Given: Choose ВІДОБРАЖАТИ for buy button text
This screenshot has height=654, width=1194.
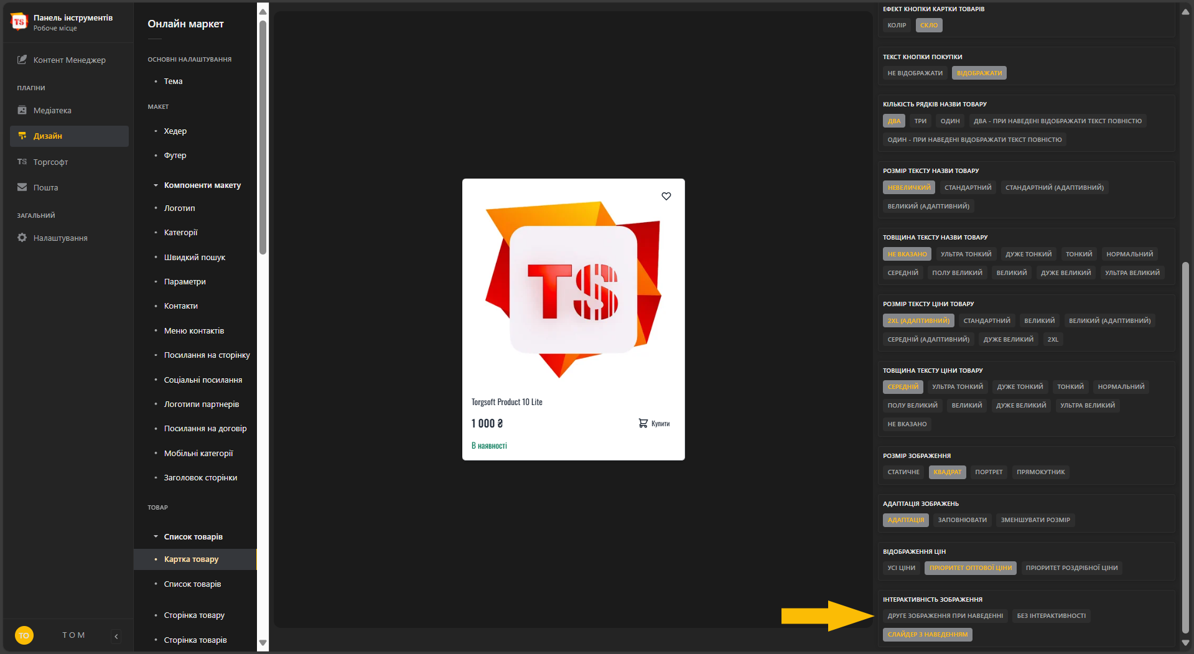Looking at the screenshot, I should (979, 73).
